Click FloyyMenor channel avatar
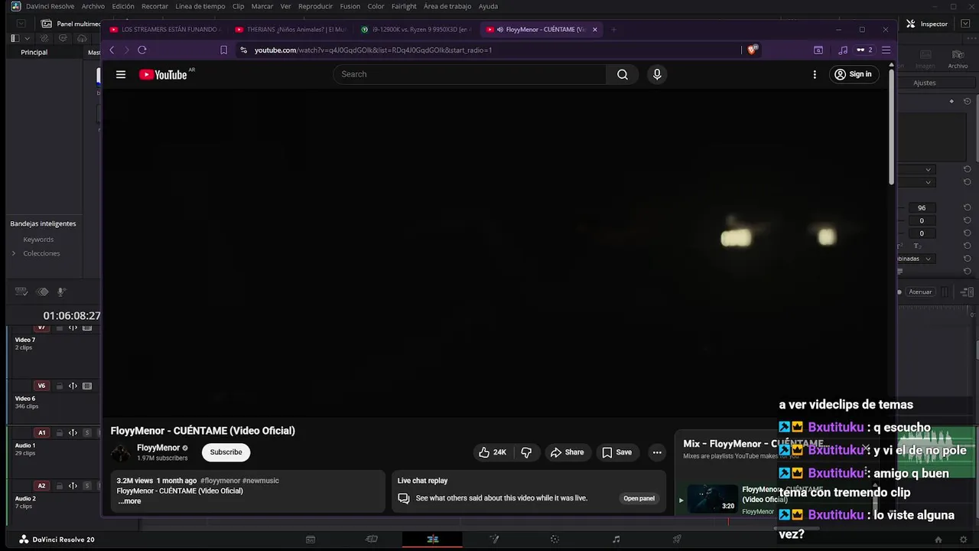This screenshot has height=551, width=979. [121, 452]
